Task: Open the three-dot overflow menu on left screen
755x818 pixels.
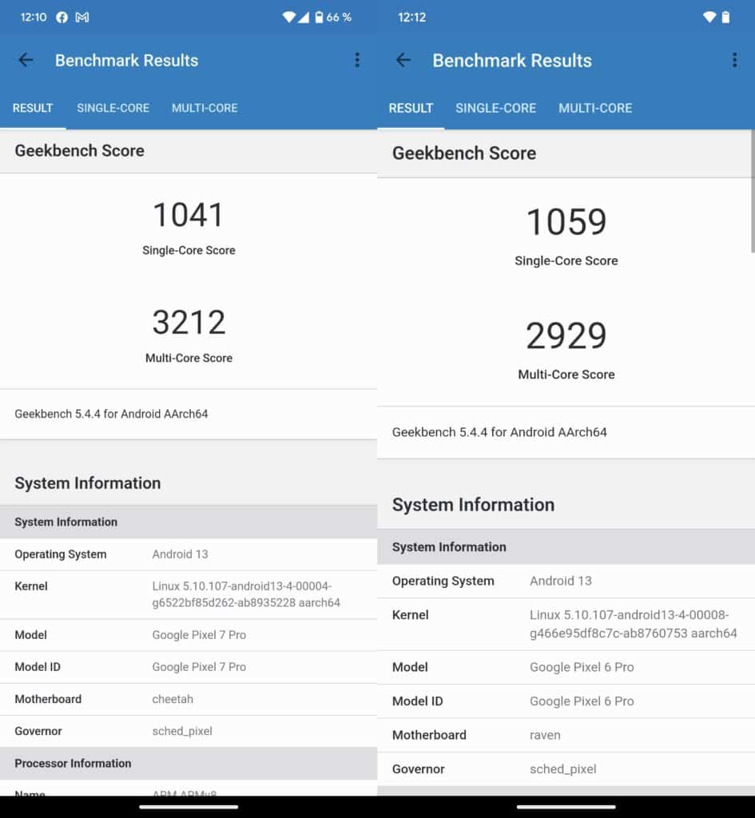Action: pos(357,60)
